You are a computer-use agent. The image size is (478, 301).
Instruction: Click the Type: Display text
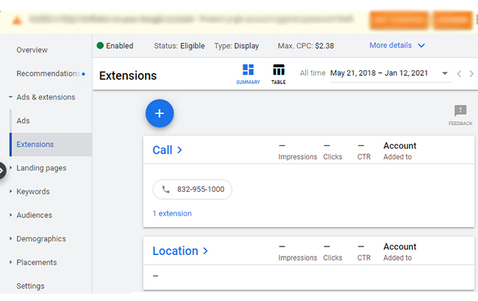click(237, 46)
